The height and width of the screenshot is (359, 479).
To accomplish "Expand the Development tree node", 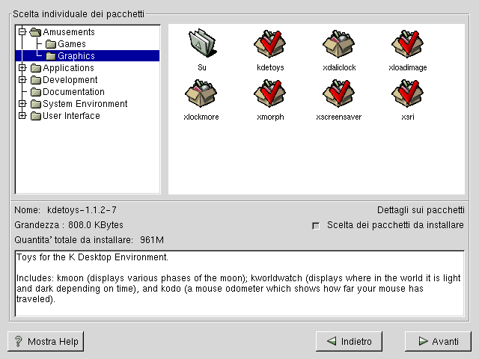I will point(22,80).
